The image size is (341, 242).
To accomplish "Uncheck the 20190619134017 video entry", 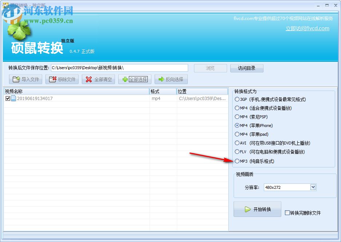I will 8,98.
